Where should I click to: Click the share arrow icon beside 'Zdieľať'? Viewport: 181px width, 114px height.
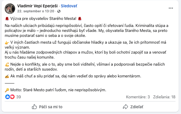click(126, 107)
